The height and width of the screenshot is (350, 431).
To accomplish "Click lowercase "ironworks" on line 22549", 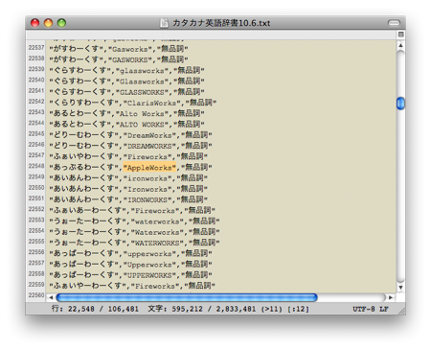I will [147, 178].
